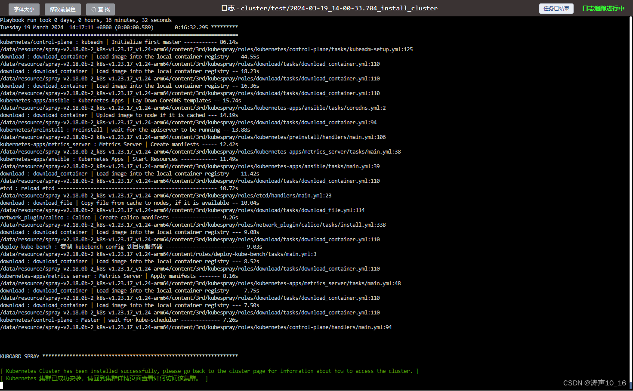
Task: Select the Load image line with 16.36s
Action: 130,86
